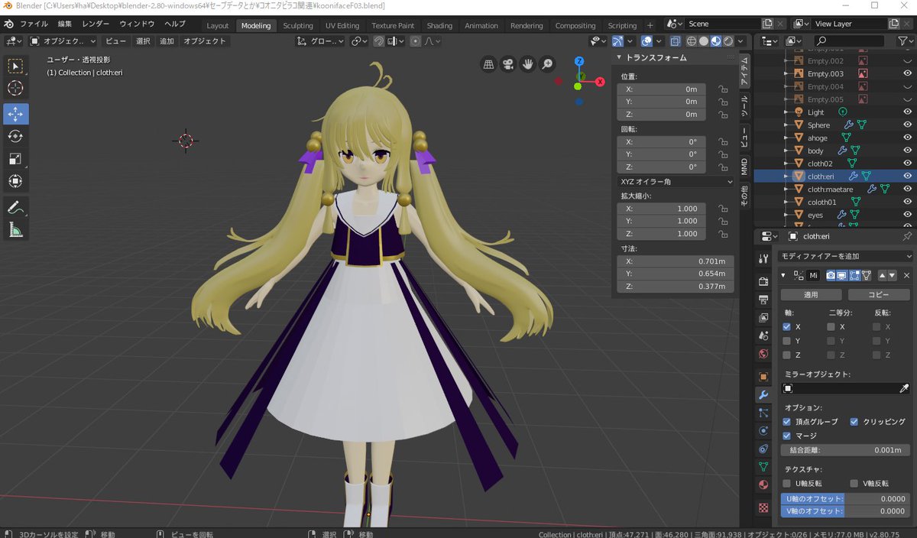This screenshot has height=538, width=917.
Task: Enable X bisect checkbox
Action: pyautogui.click(x=831, y=327)
